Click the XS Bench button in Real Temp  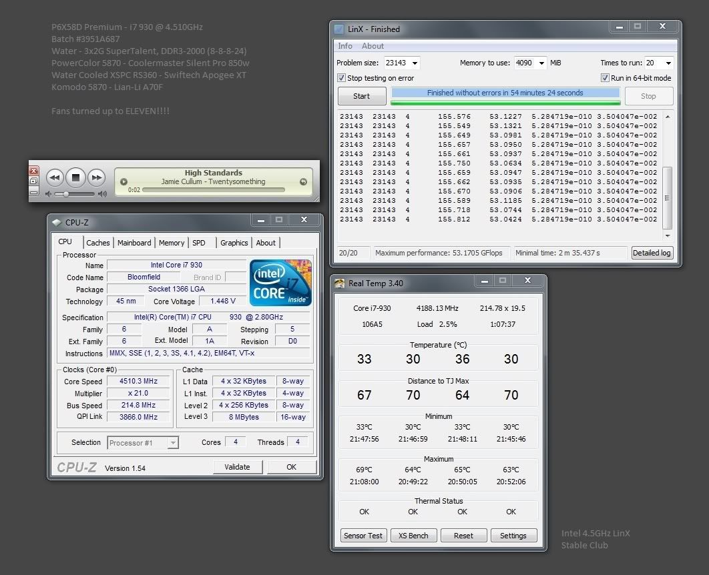pos(413,536)
